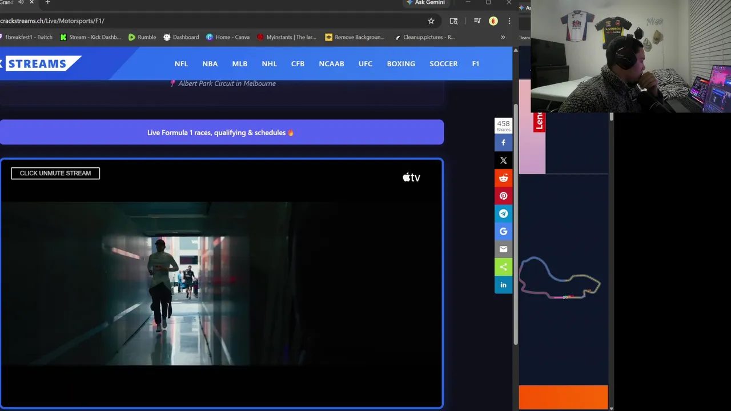The width and height of the screenshot is (731, 411).
Task: Open the Remove Background bookmark
Action: [355, 37]
